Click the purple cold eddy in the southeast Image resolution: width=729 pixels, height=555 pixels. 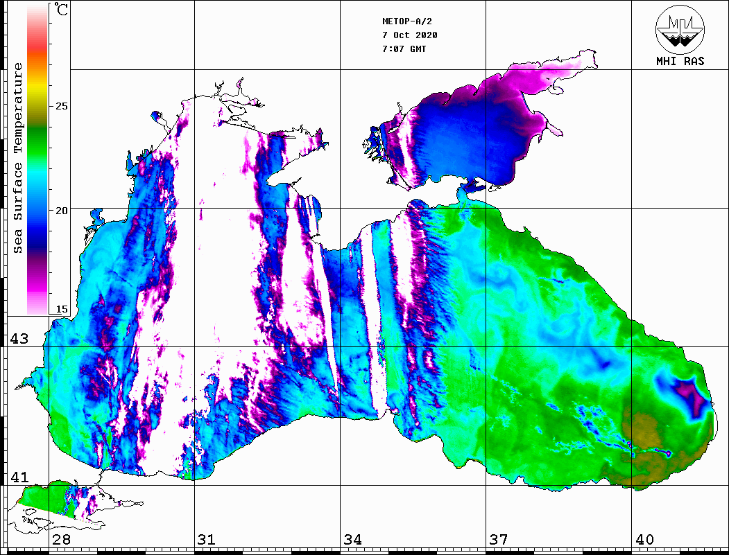tap(686, 394)
